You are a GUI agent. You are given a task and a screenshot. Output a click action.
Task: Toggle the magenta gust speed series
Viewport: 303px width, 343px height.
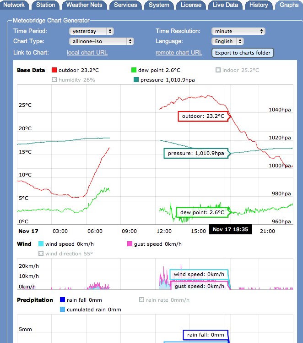tap(130, 243)
